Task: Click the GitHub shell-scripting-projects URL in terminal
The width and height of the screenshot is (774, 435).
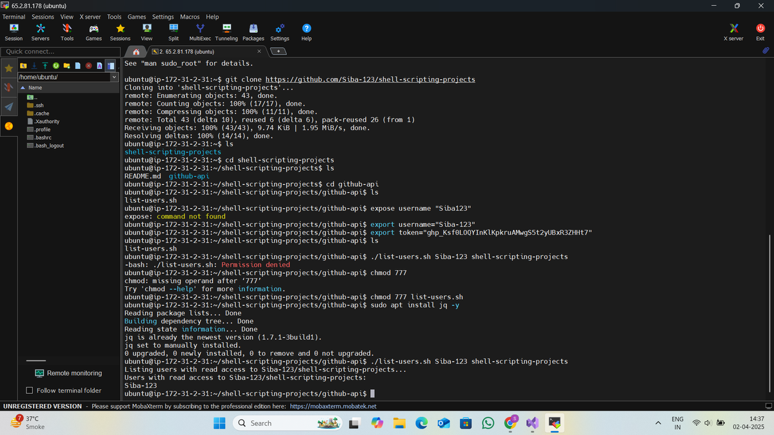Action: [x=370, y=79]
